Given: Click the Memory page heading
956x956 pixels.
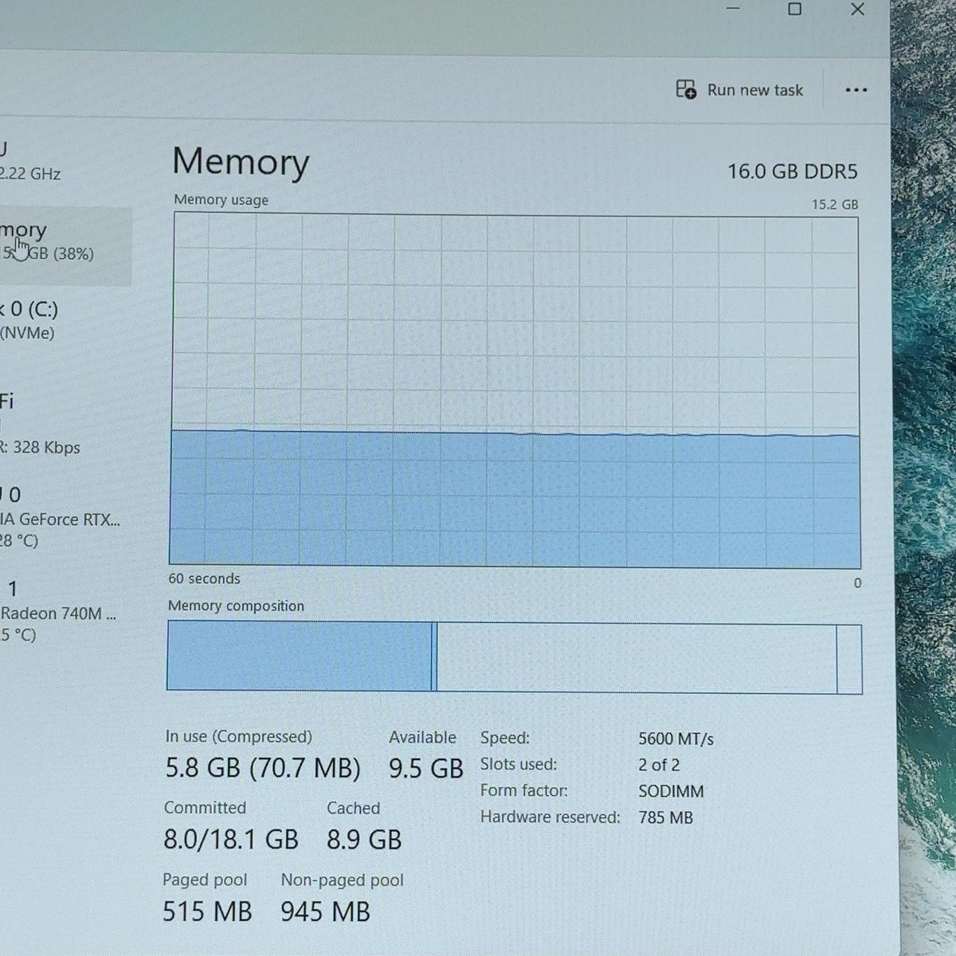Looking at the screenshot, I should [x=241, y=161].
